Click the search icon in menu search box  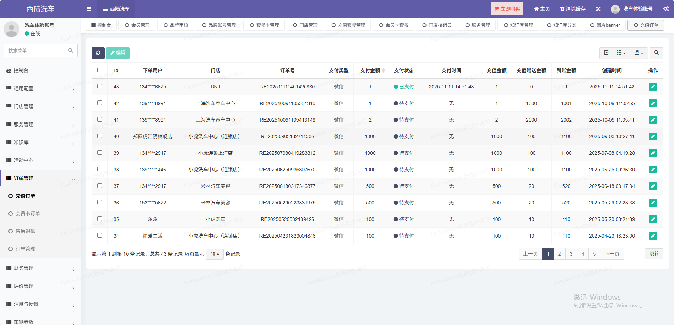click(x=71, y=50)
